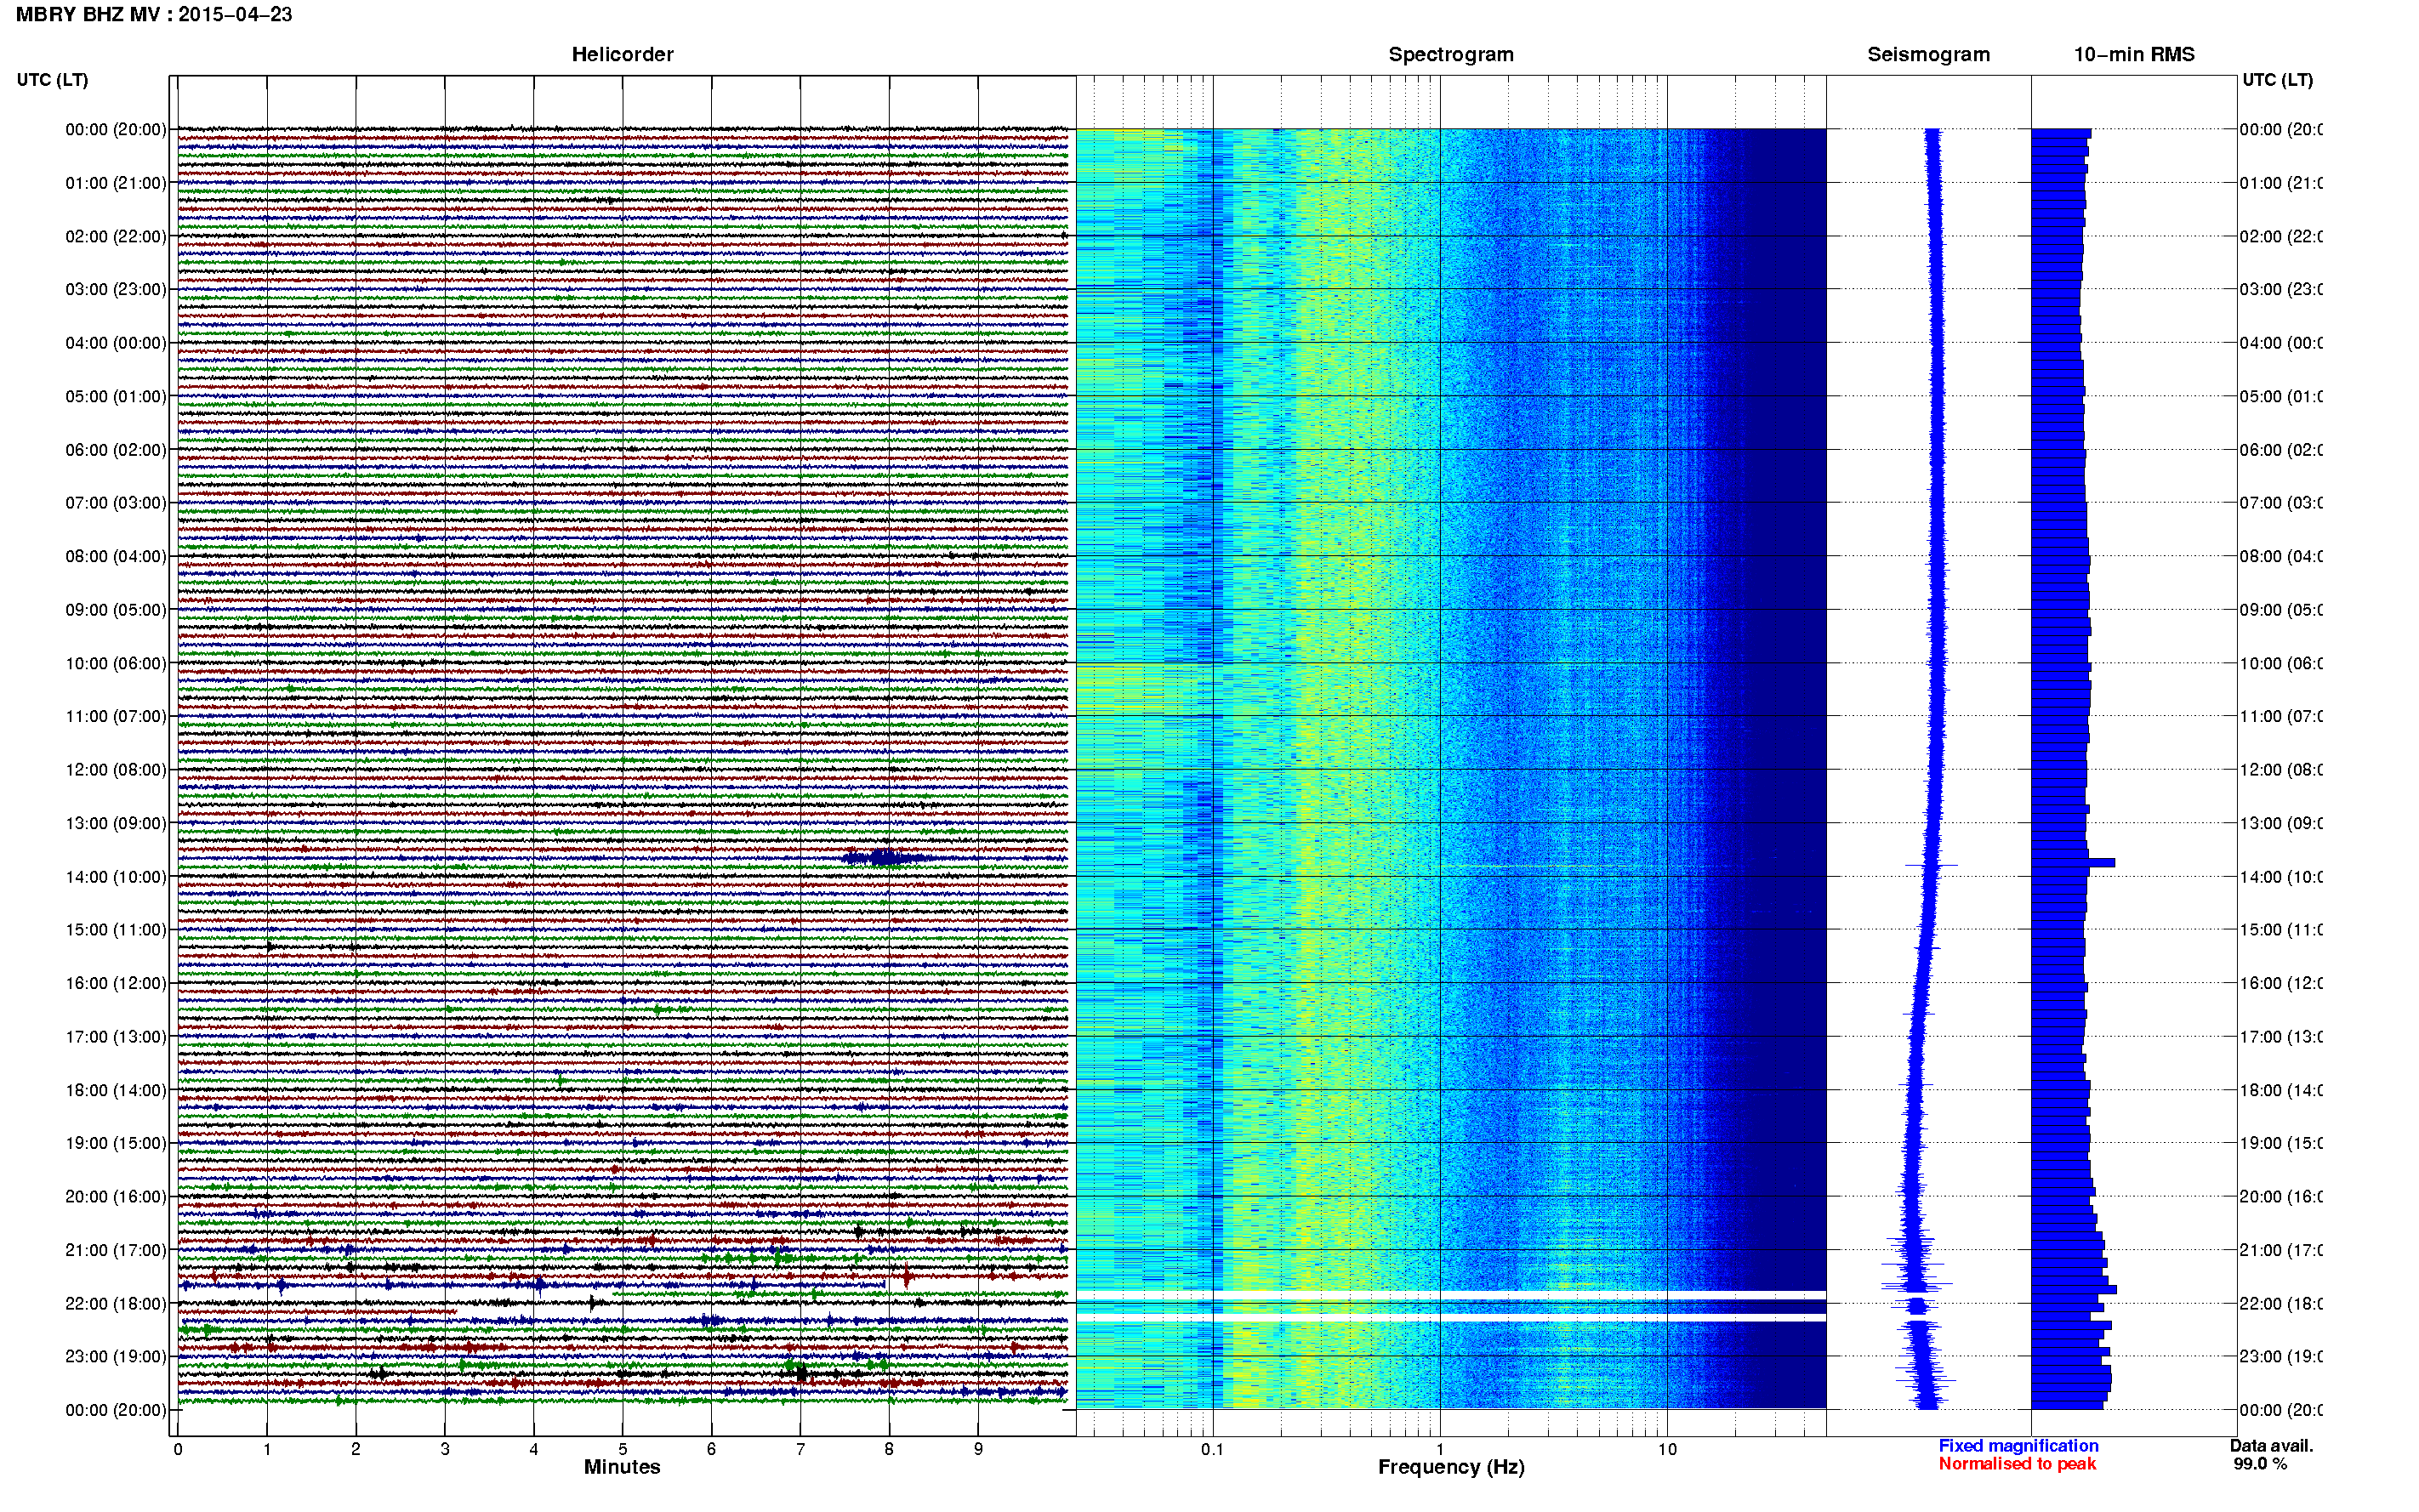Click the '02:00 (22:00)' Helicorder time label
2419x1512 pixels.
[116, 236]
